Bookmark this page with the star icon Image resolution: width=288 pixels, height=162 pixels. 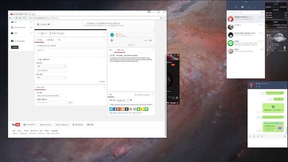click(x=161, y=18)
